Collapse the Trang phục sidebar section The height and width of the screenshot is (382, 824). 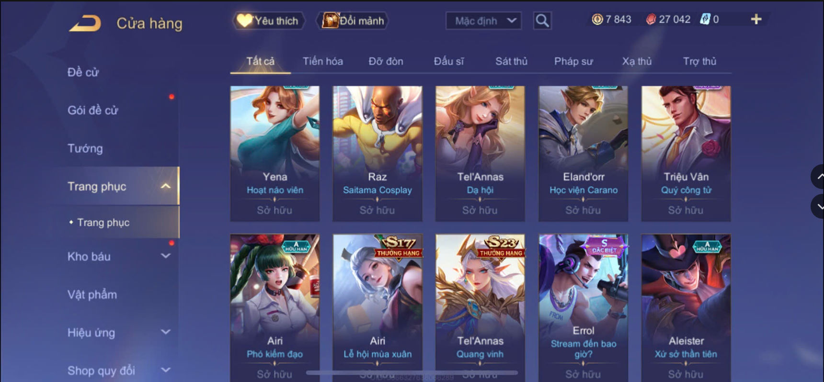165,186
